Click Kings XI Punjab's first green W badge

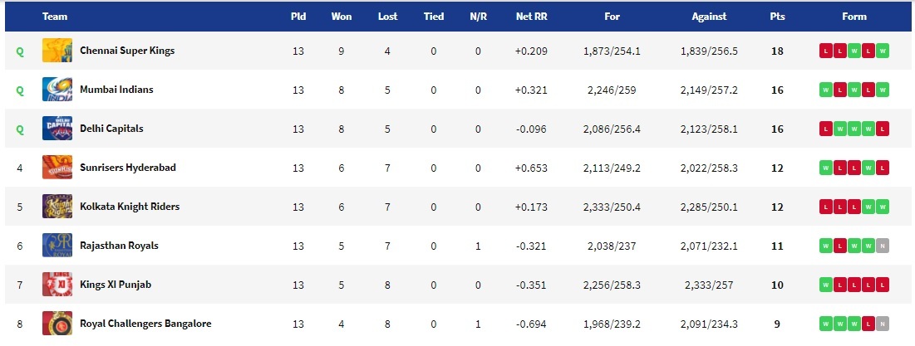point(826,285)
